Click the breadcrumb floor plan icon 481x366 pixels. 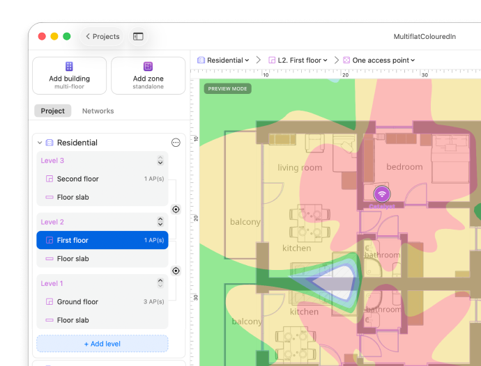(272, 60)
